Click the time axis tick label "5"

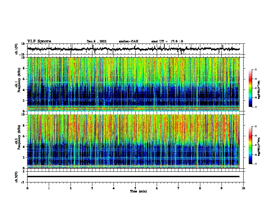pos(135,188)
